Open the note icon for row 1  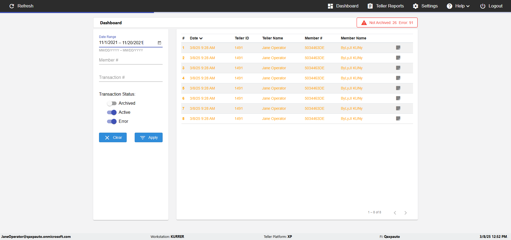pyautogui.click(x=398, y=48)
